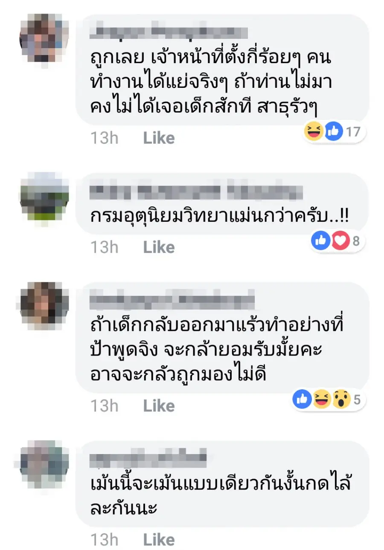The image size is (384, 550).
Task: Click laughing reaction emoji on first comment
Action: [x=314, y=132]
